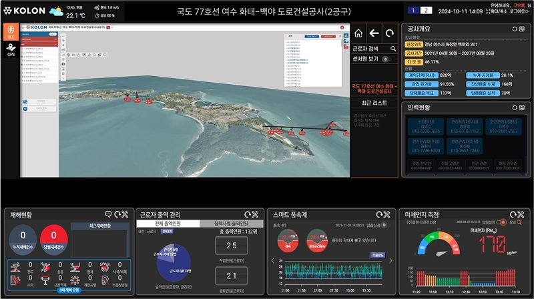The width and height of the screenshot is (534, 299).
Task: Toggle the 센서명 보기 switch
Action: [386, 59]
